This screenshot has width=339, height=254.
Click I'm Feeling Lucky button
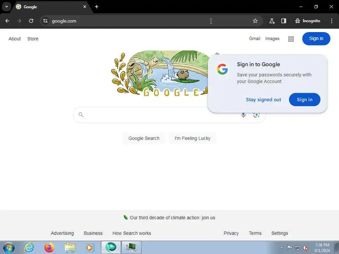pyautogui.click(x=192, y=138)
